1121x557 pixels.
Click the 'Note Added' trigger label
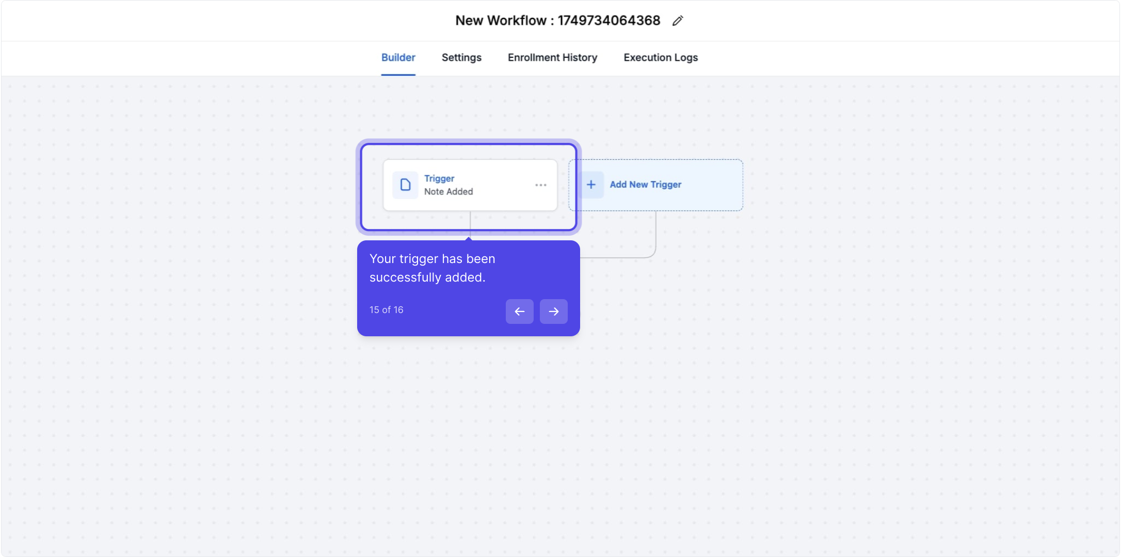(x=449, y=192)
